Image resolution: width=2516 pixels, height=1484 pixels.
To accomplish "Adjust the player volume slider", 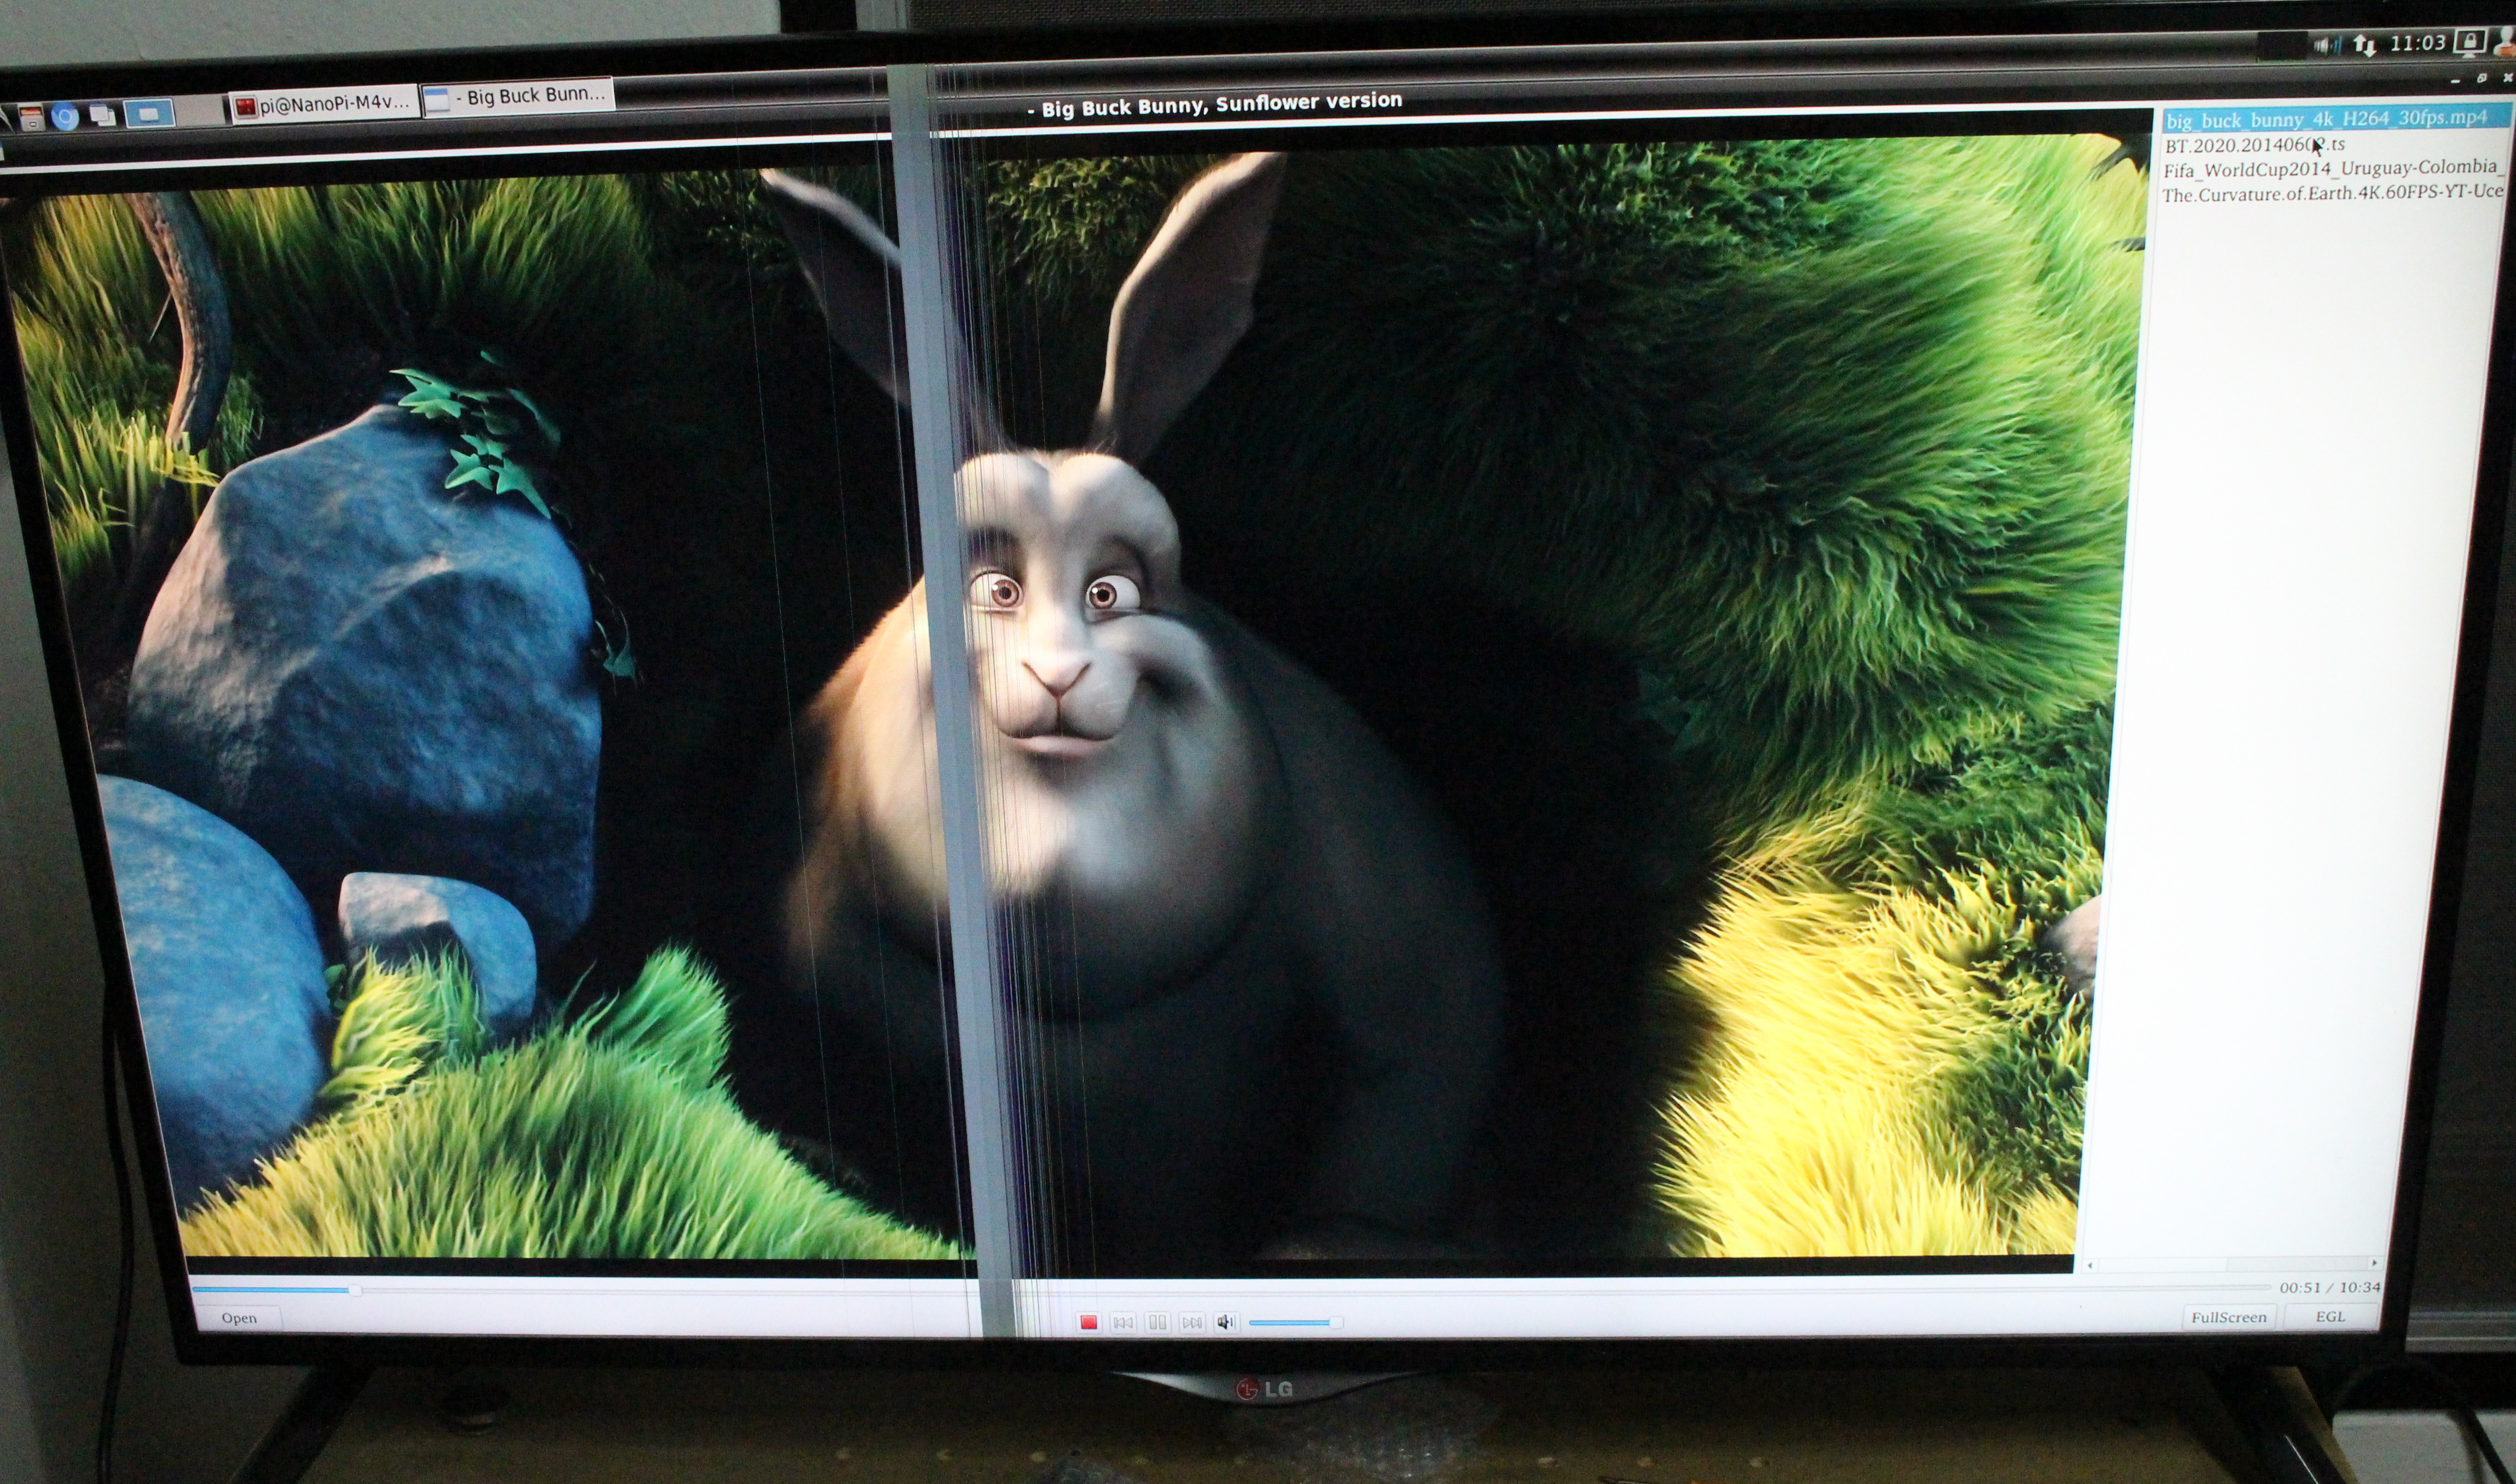I will 1295,1322.
